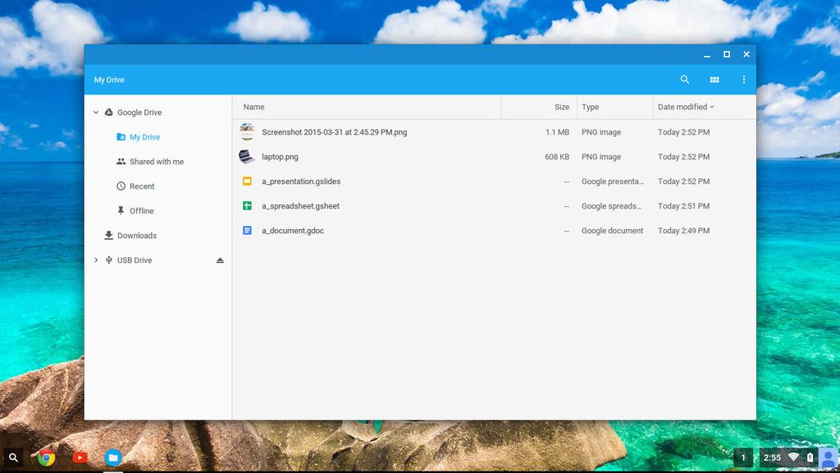
Task: Click the Google Drive triangle icon
Action: click(x=109, y=112)
